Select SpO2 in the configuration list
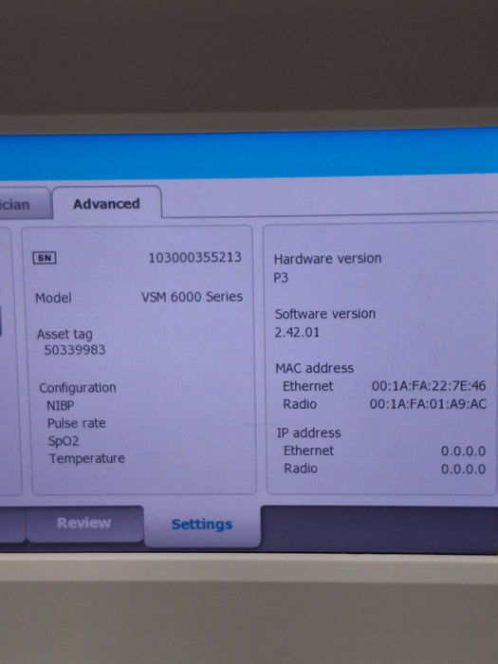Screen dimensions: 498x664 tap(64, 441)
